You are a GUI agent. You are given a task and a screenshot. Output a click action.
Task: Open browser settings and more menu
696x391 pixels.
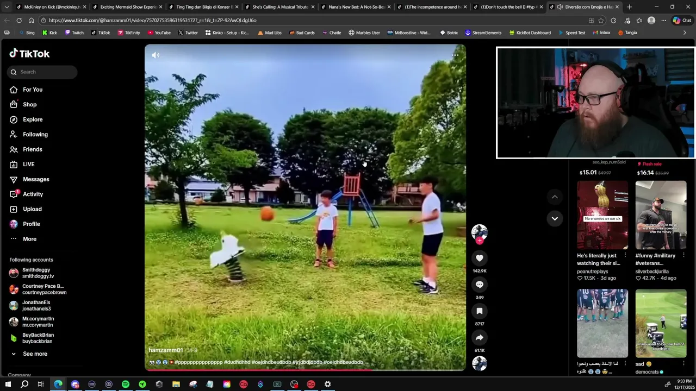point(663,20)
